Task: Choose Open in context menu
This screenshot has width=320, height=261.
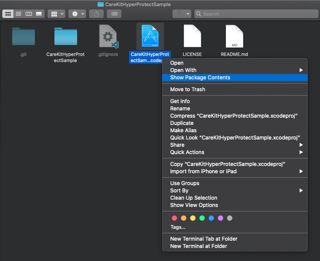Action: point(235,63)
